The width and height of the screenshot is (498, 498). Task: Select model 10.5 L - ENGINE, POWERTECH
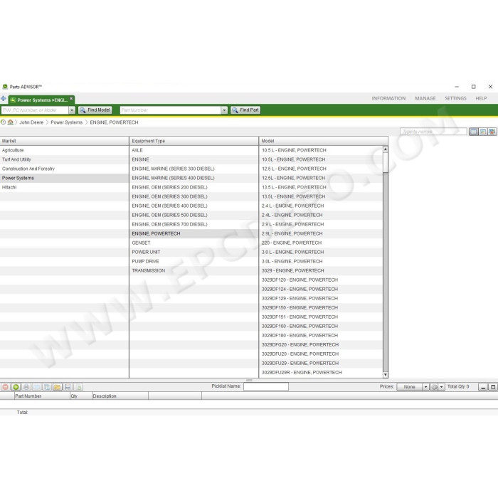321,150
